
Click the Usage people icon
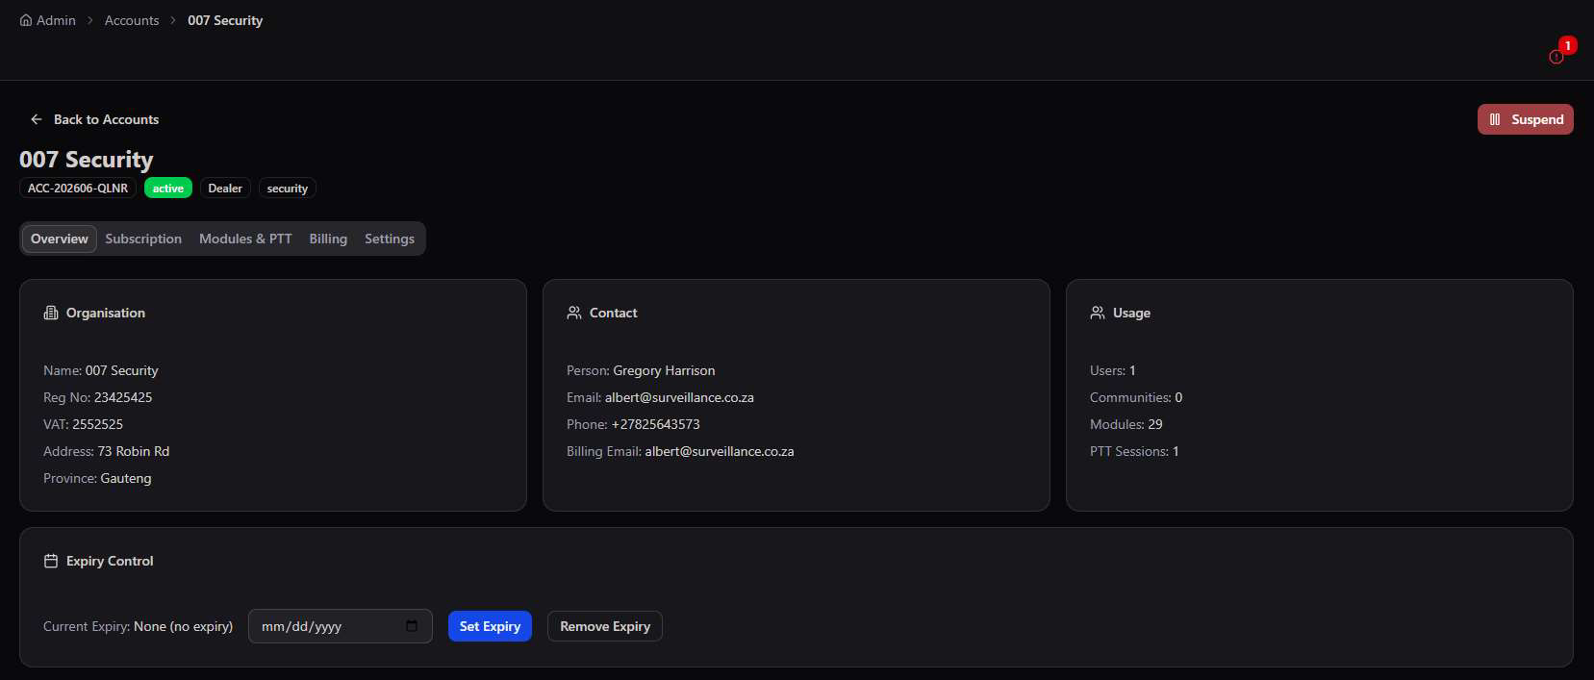[x=1098, y=313]
